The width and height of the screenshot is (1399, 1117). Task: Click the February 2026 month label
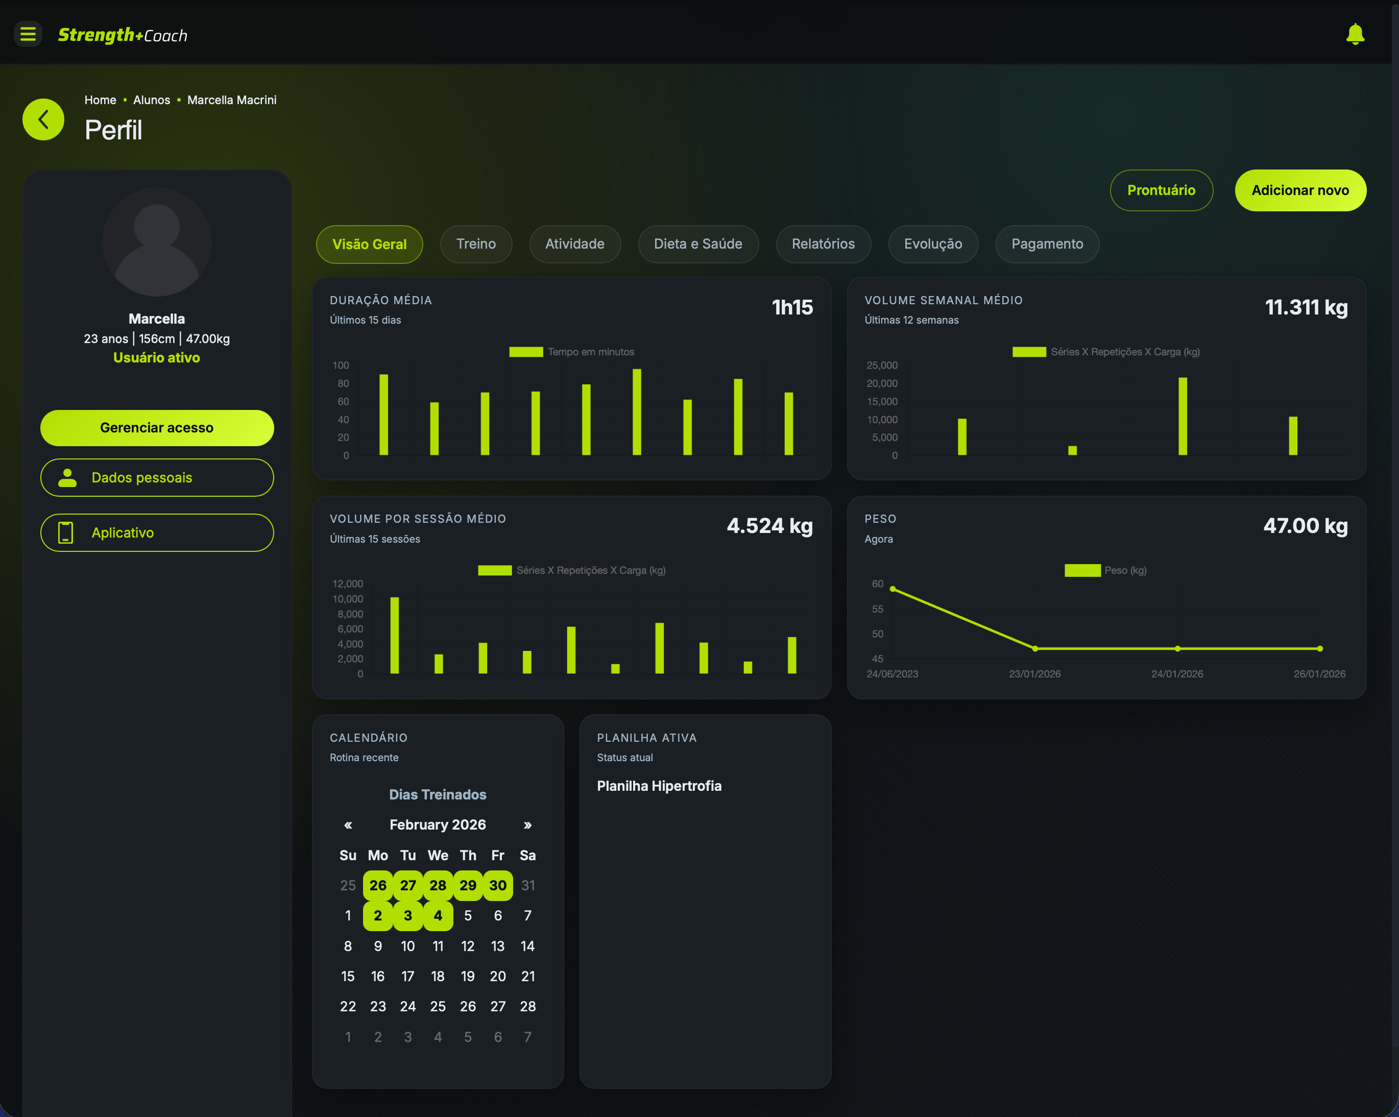[x=438, y=824]
